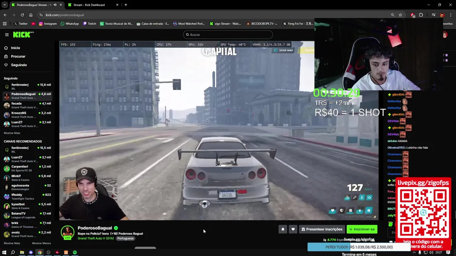This screenshot has width=456, height=256.
Task: Open kyootbot in recommended channels
Action: click(27, 206)
